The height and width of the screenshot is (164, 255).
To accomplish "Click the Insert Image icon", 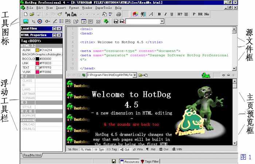I will [x=25, y=22].
